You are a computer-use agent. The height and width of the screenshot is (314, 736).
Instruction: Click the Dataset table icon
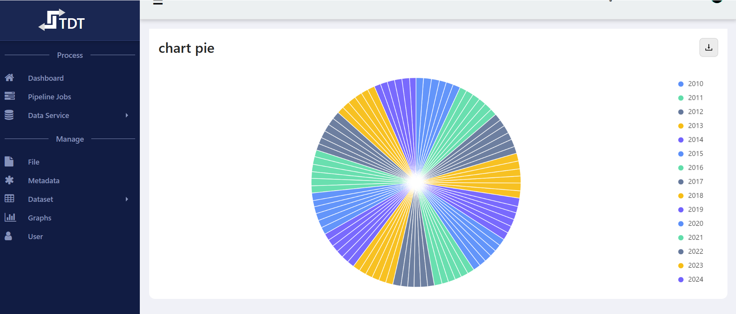tap(9, 199)
